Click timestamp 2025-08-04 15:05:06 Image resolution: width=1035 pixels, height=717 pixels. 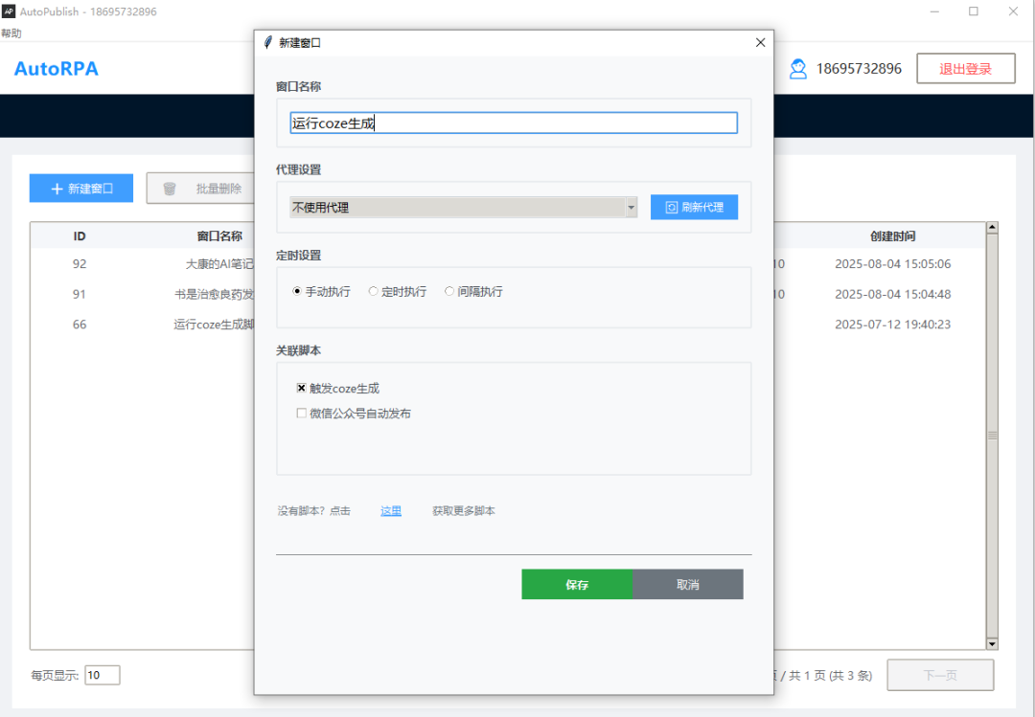point(892,264)
